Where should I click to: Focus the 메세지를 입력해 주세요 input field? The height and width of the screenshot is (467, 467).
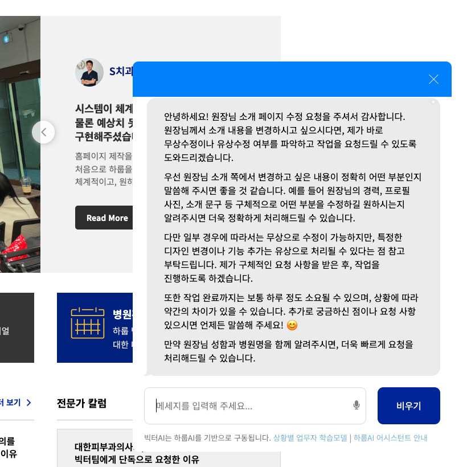tap(255, 405)
